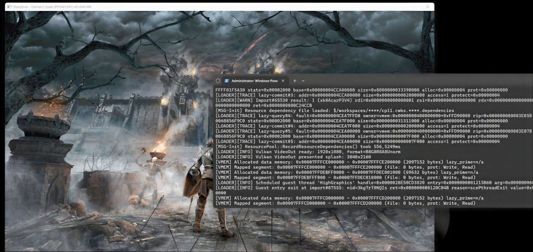This screenshot has width=533, height=252.
Task: Click the 'Allocated data memory: 0x00007FFFCE000000' line
Action: 349,162
